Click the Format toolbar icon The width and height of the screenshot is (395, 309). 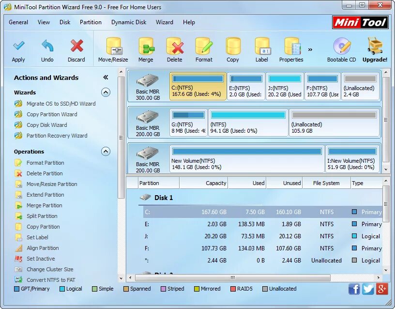click(204, 46)
